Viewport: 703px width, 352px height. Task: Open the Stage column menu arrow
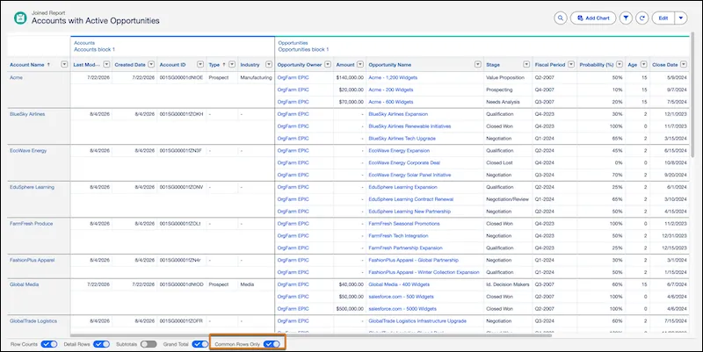(x=526, y=64)
